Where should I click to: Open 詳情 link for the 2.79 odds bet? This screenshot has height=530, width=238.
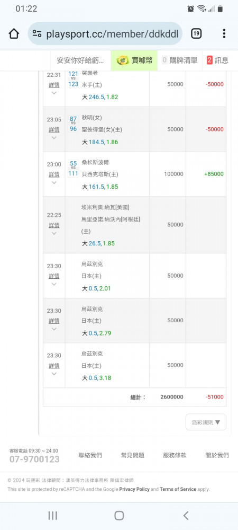54,321
